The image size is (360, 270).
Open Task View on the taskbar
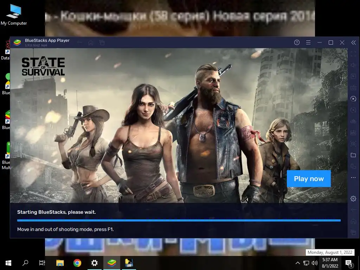pyautogui.click(x=42, y=263)
